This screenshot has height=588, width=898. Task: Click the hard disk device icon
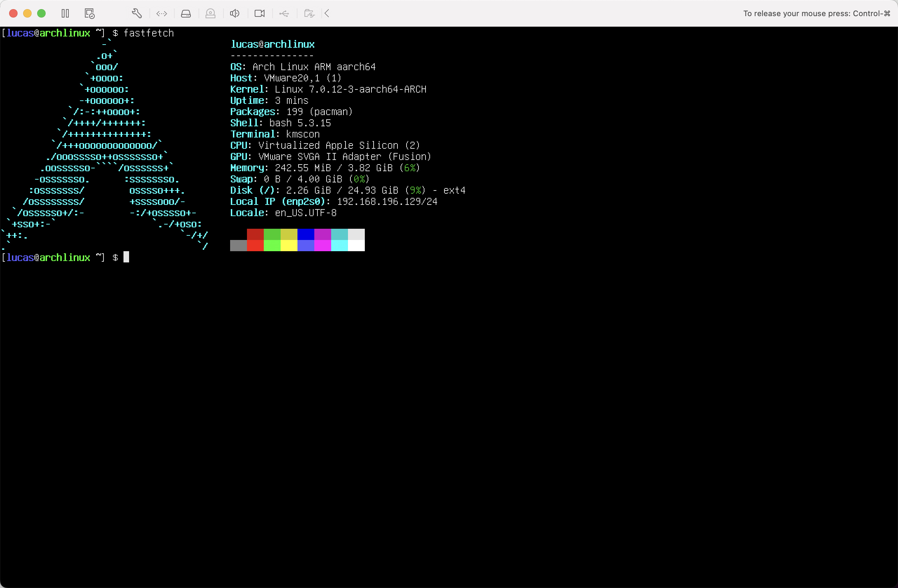click(x=186, y=14)
